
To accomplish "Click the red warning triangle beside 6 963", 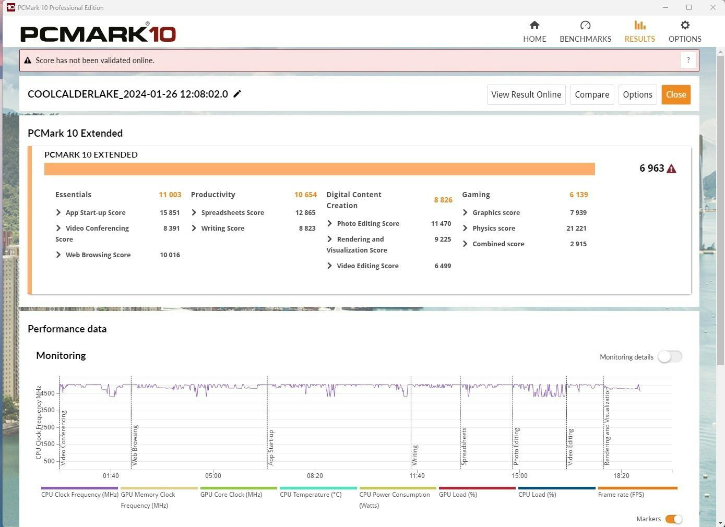I will 672,169.
